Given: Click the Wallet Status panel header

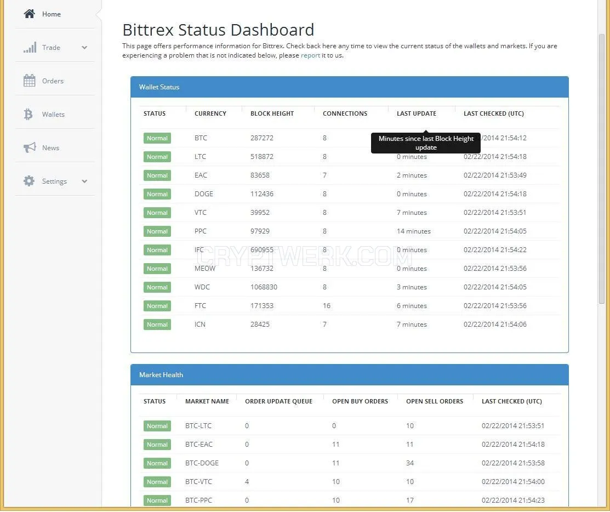Looking at the screenshot, I should tap(349, 87).
